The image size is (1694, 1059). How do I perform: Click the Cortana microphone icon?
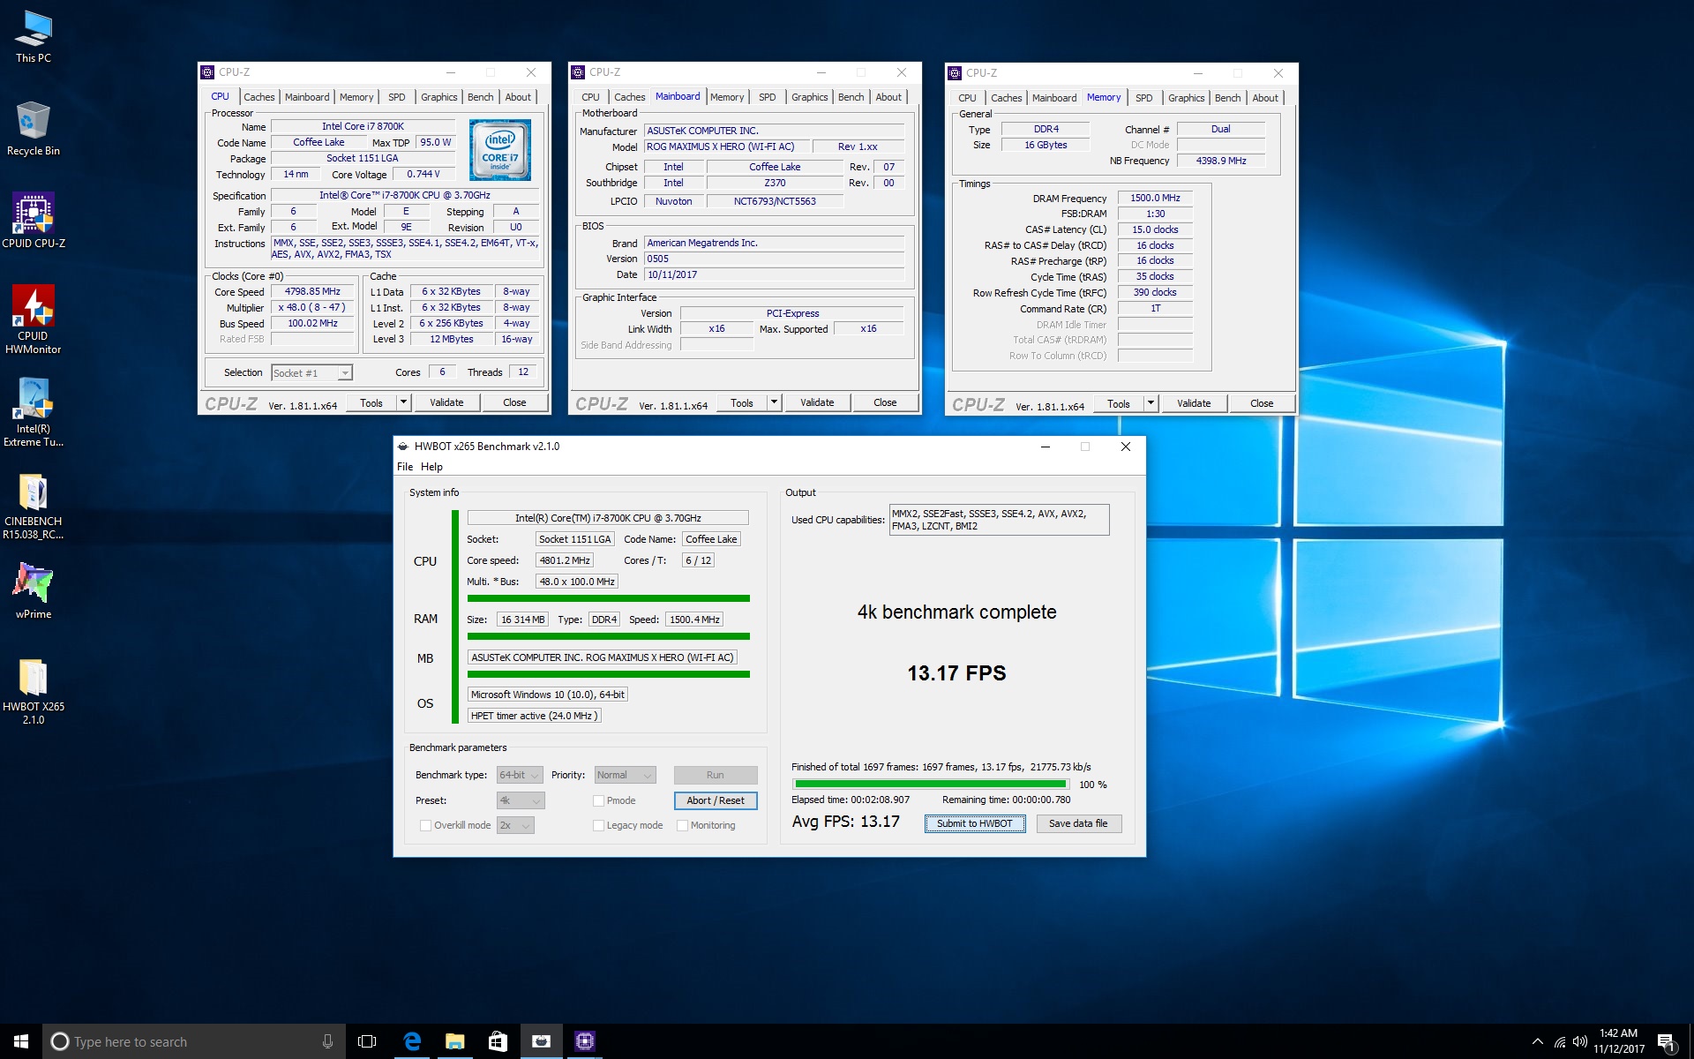(x=327, y=1041)
